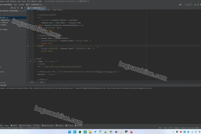Viewport: 201px width, 134px height.
Task: Open the VCS menu
Action: (x=28, y=1)
